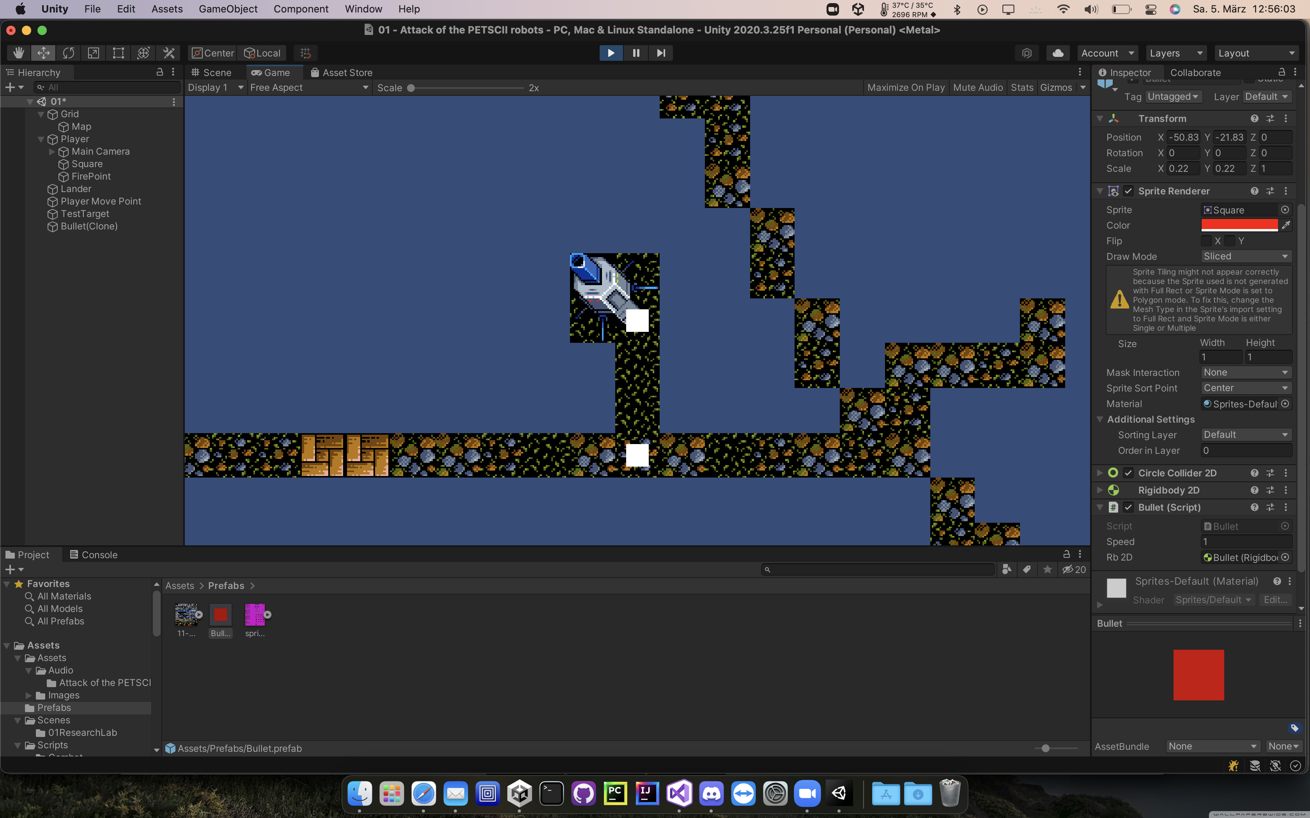Select the Rotate tool
This screenshot has height=818, width=1310.
pos(68,53)
